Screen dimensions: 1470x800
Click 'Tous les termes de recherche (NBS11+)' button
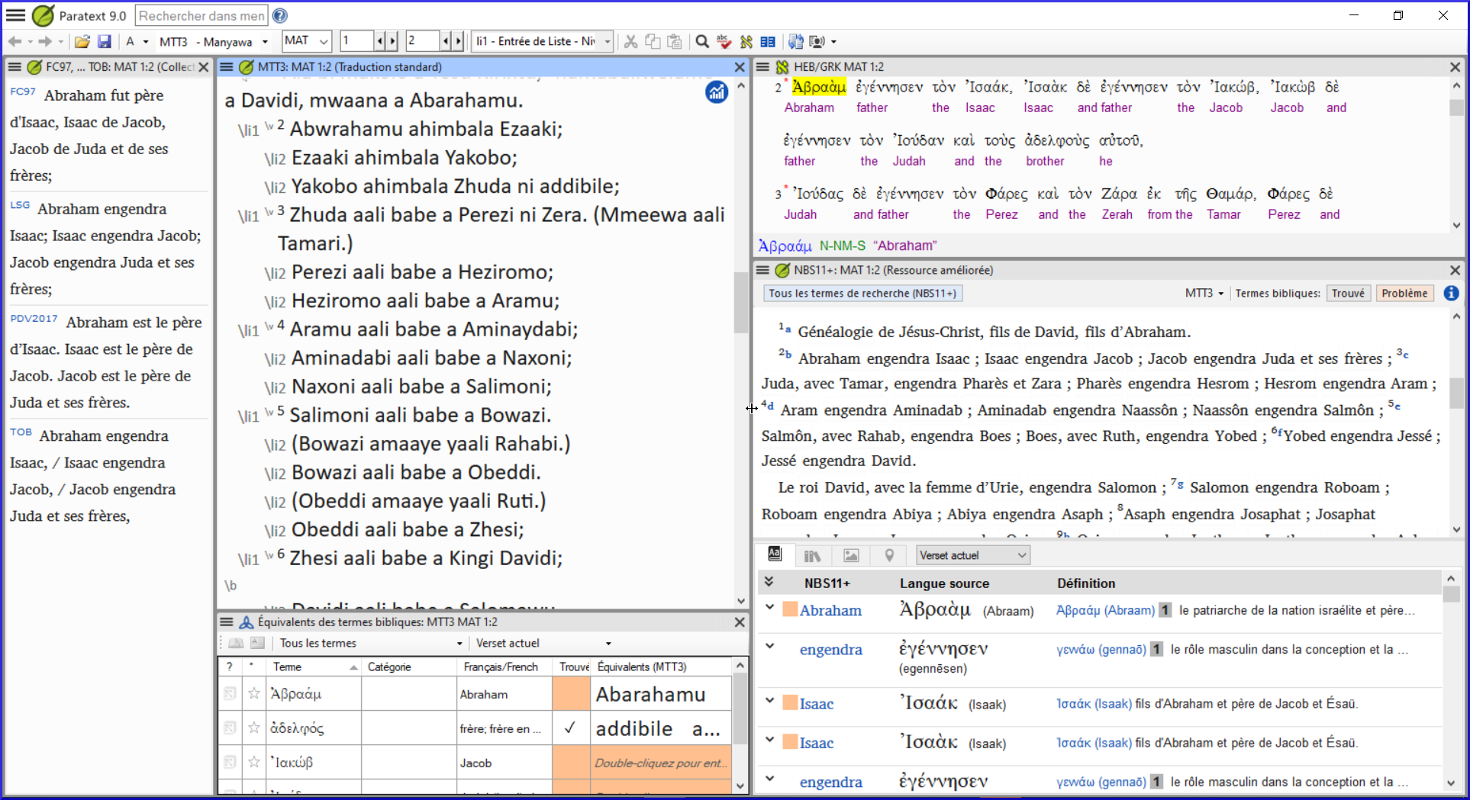pyautogui.click(x=862, y=294)
